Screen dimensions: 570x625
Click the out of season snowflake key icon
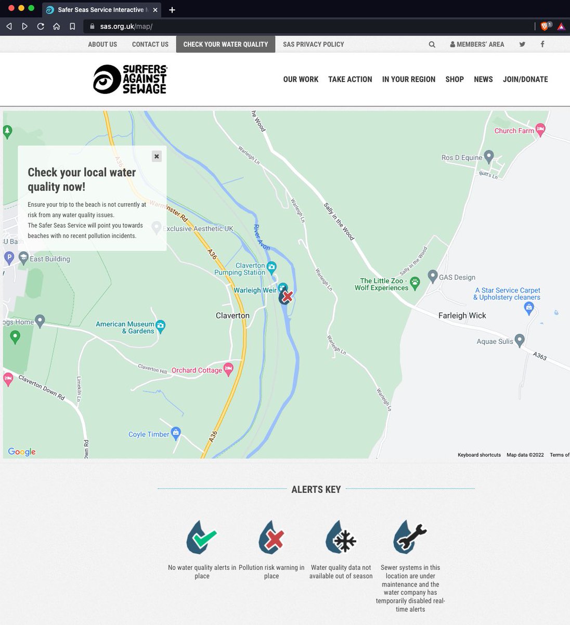(x=341, y=537)
